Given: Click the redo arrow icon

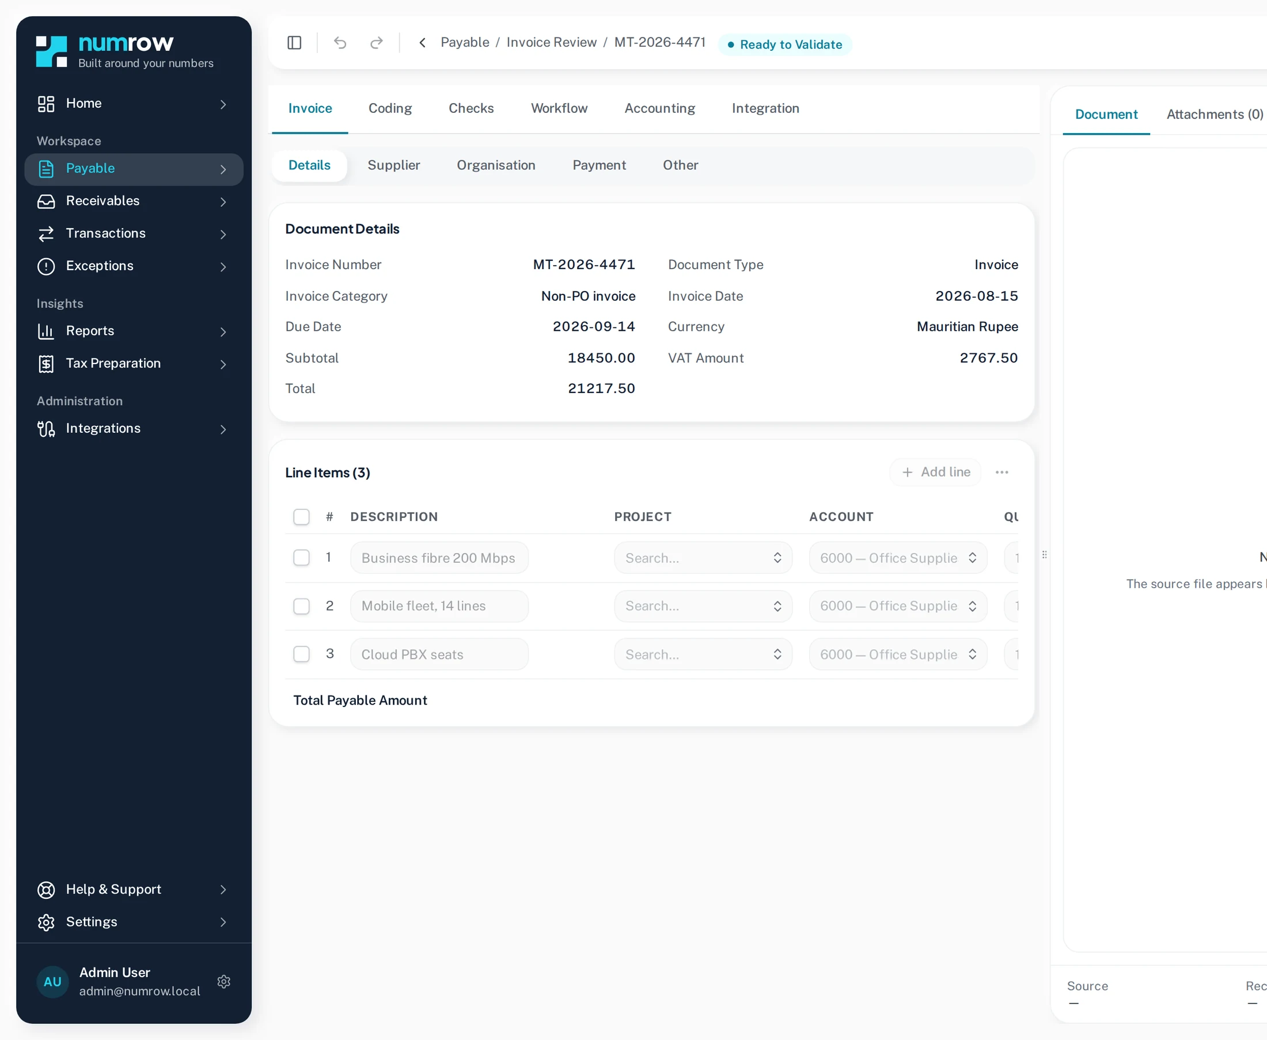Looking at the screenshot, I should (x=377, y=43).
